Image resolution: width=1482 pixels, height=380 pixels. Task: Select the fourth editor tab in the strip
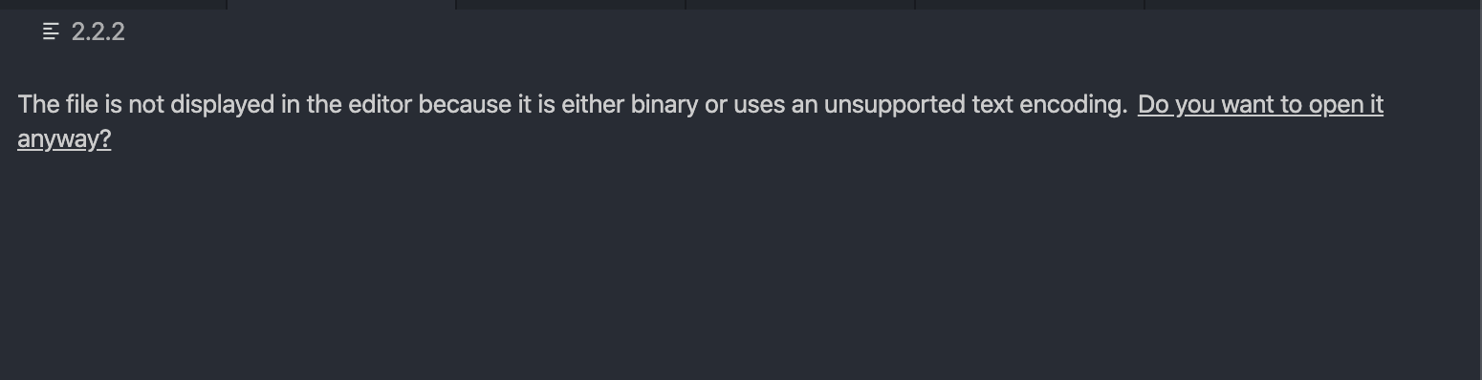click(800, 4)
